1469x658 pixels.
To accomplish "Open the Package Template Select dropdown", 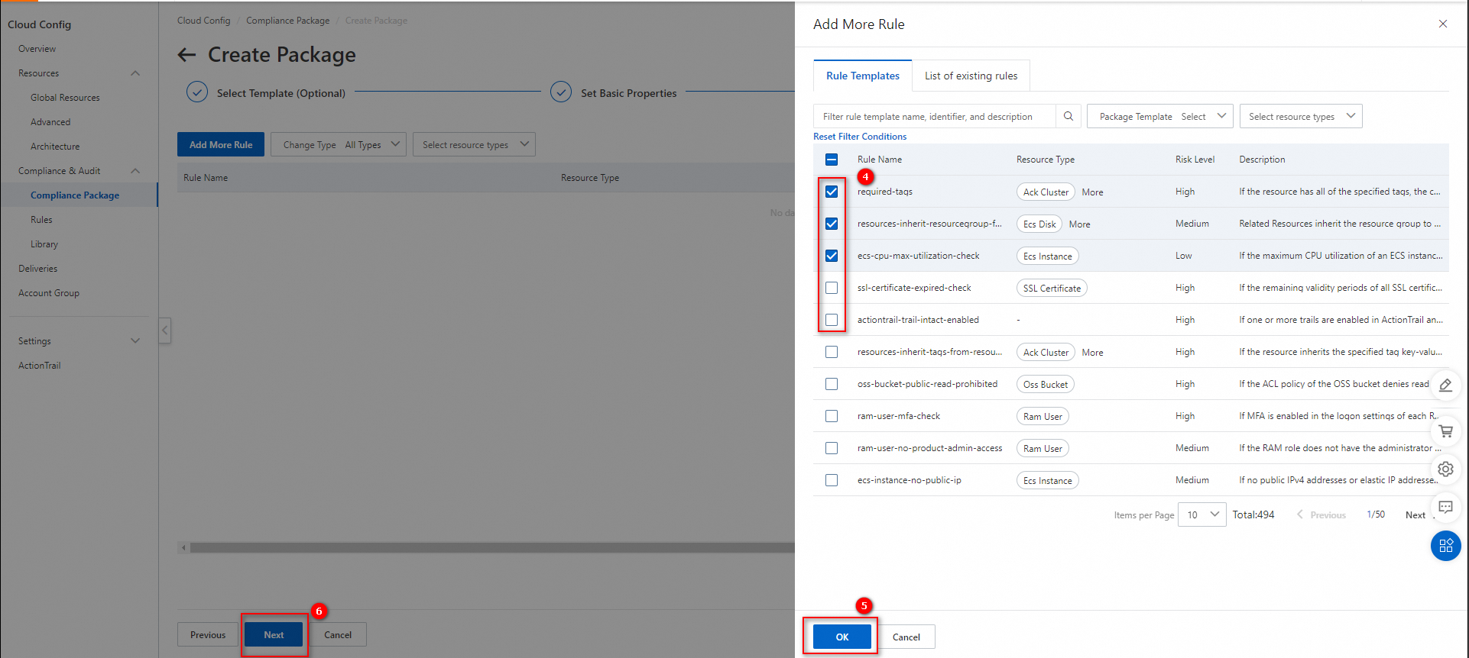I will [1160, 116].
